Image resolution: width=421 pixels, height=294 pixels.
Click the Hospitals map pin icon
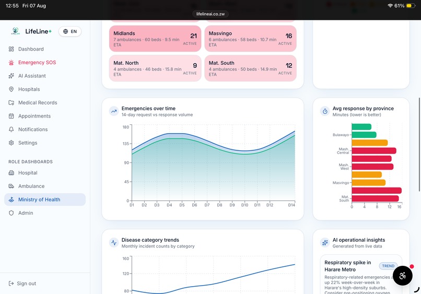[11, 89]
